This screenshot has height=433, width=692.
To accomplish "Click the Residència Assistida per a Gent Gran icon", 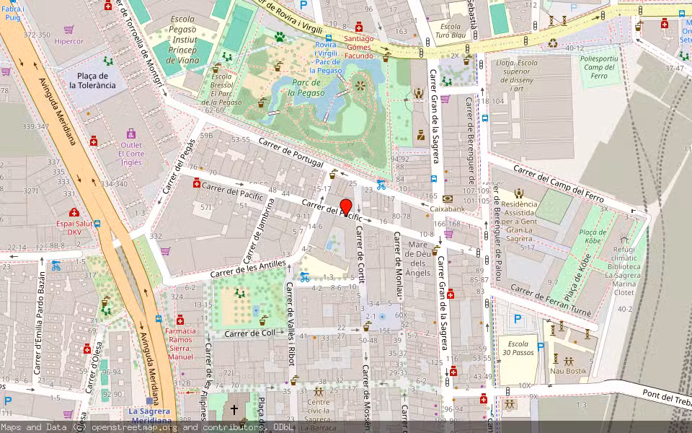I will (518, 194).
